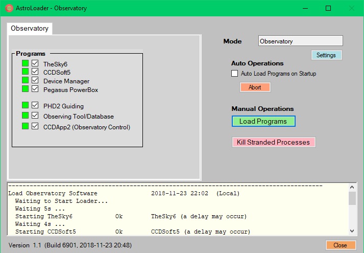Click the Version 1.1 build text
The height and width of the screenshot is (253, 364).
70,245
